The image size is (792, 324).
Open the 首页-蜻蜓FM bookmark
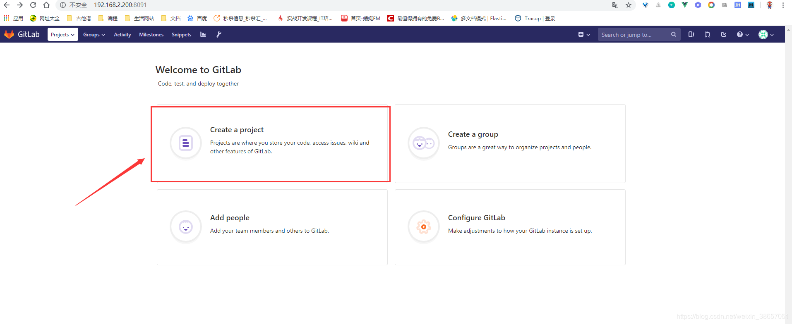(x=360, y=18)
